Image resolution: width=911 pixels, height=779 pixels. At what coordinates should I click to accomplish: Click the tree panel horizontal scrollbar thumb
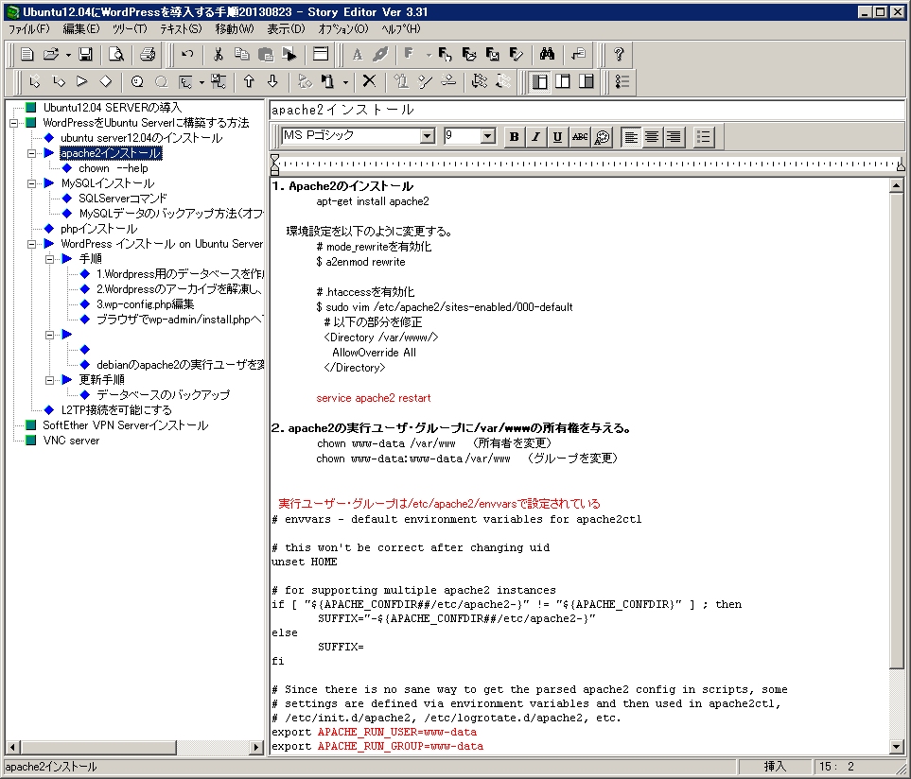pos(98,747)
